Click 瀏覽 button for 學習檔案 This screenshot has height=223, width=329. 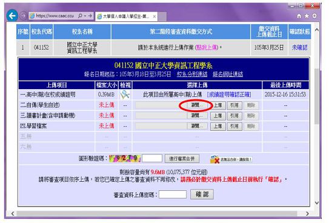[197, 126]
